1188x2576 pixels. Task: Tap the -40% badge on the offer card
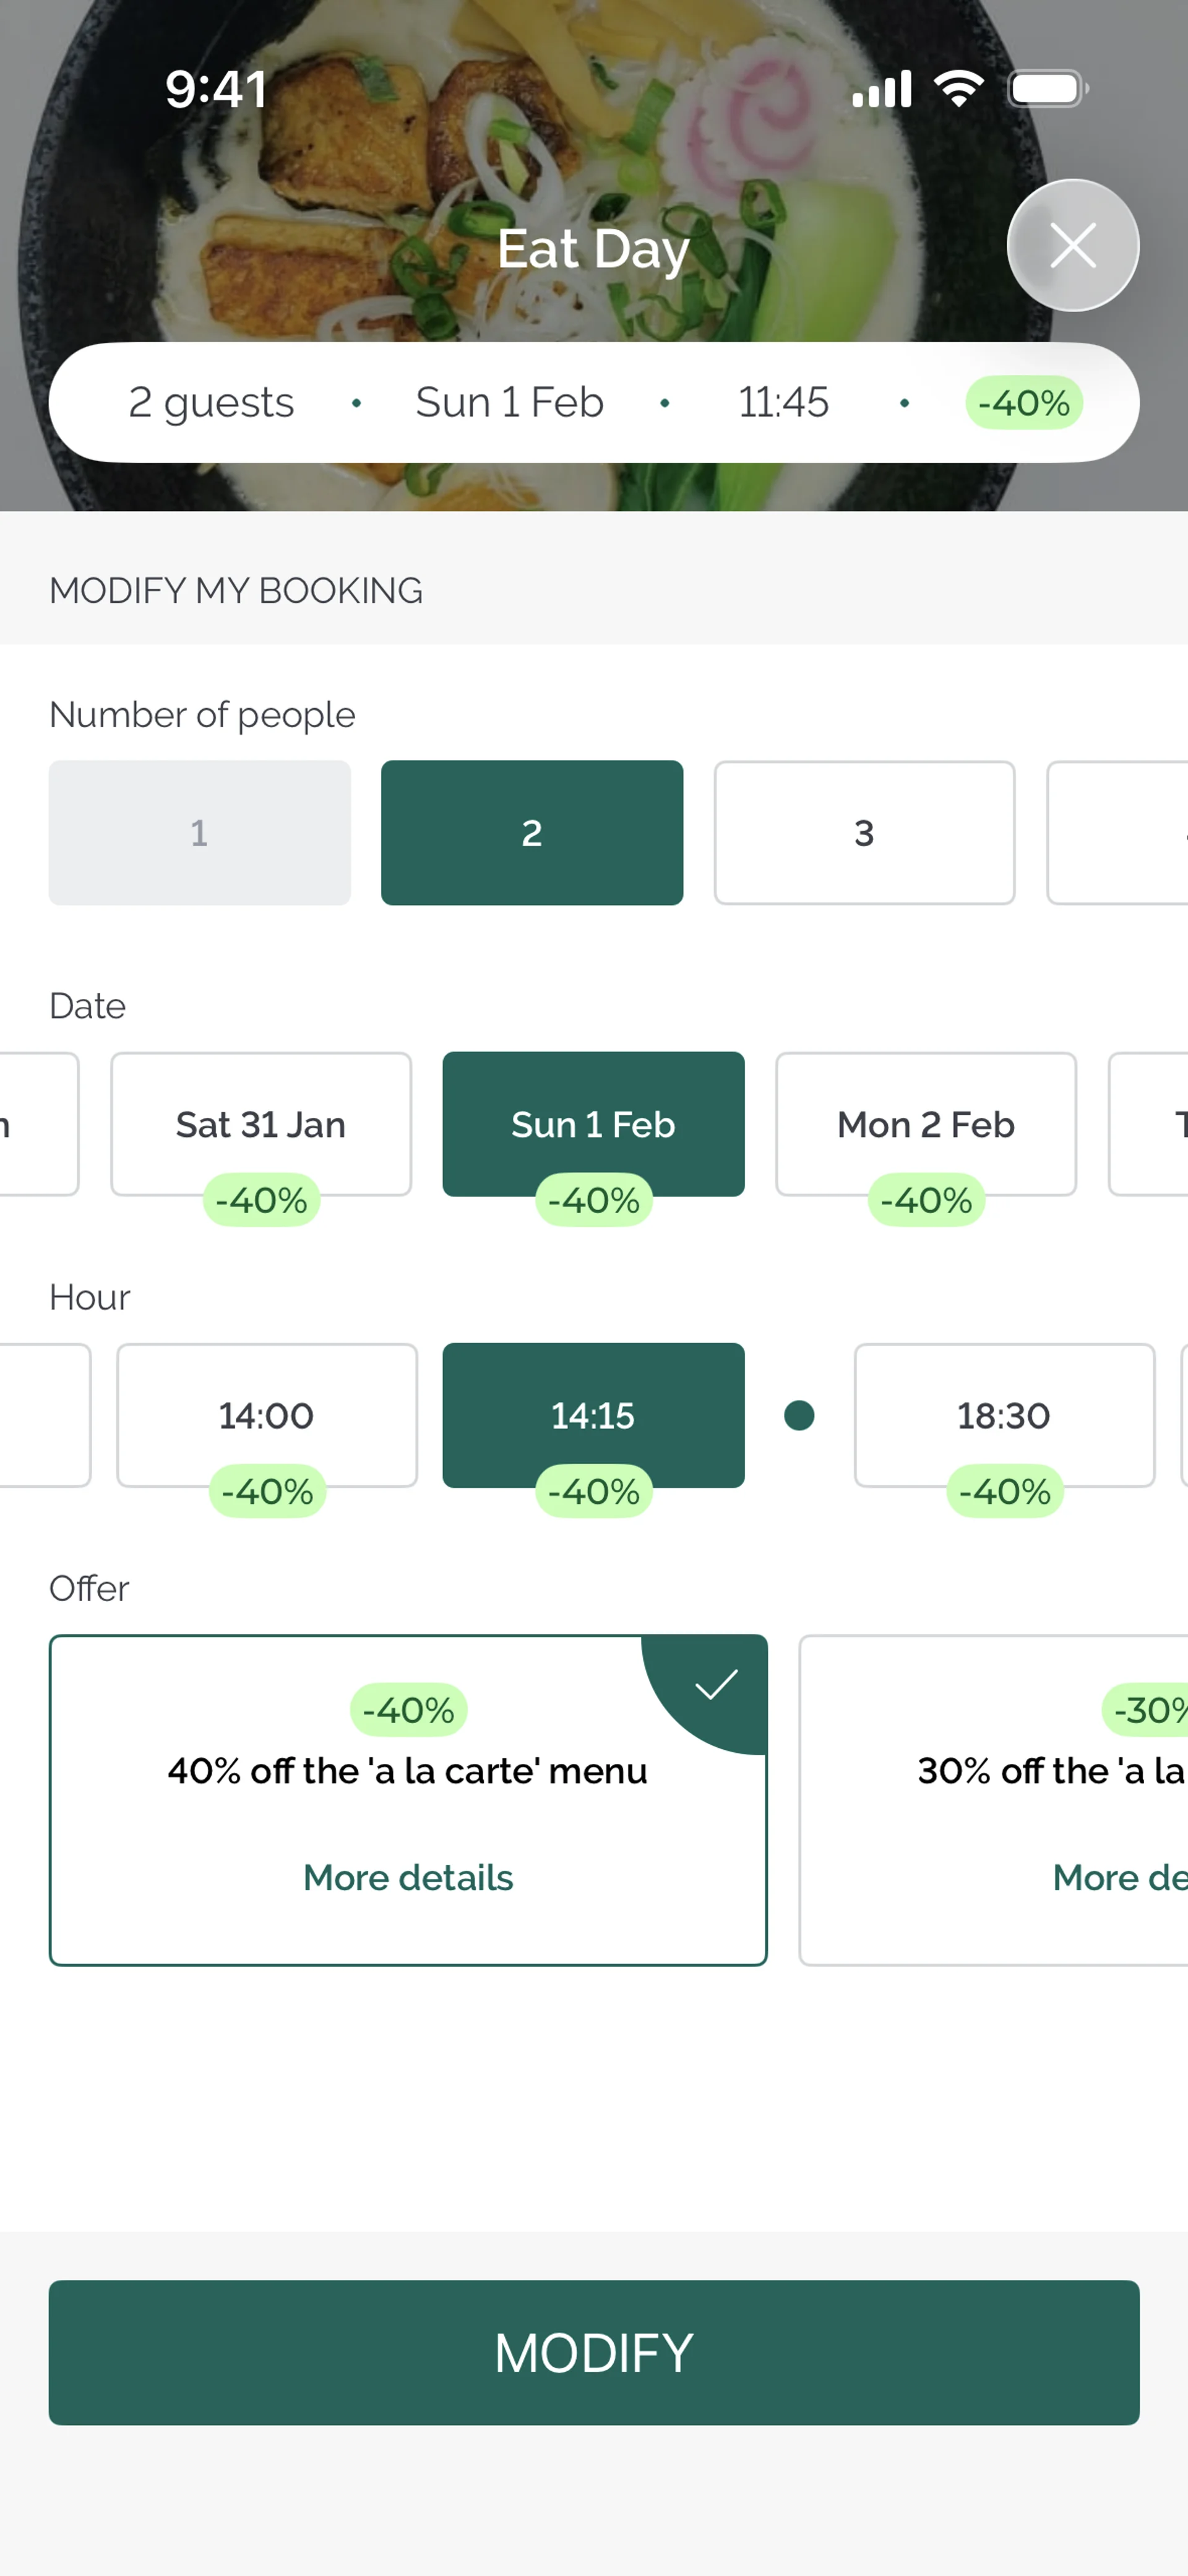[x=408, y=1710]
